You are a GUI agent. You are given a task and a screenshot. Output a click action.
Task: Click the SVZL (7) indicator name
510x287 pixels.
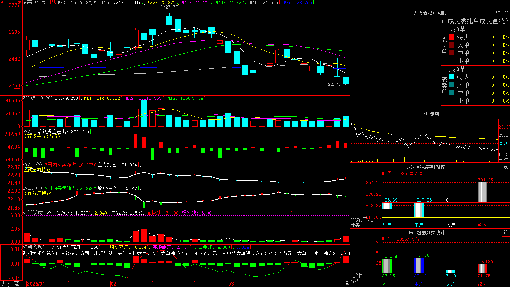click(32, 165)
